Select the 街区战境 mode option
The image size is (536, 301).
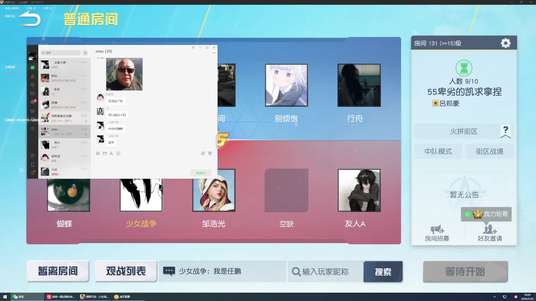(x=489, y=151)
